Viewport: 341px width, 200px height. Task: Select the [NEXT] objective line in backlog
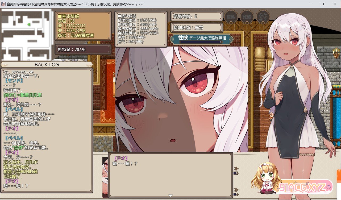tap(23, 95)
